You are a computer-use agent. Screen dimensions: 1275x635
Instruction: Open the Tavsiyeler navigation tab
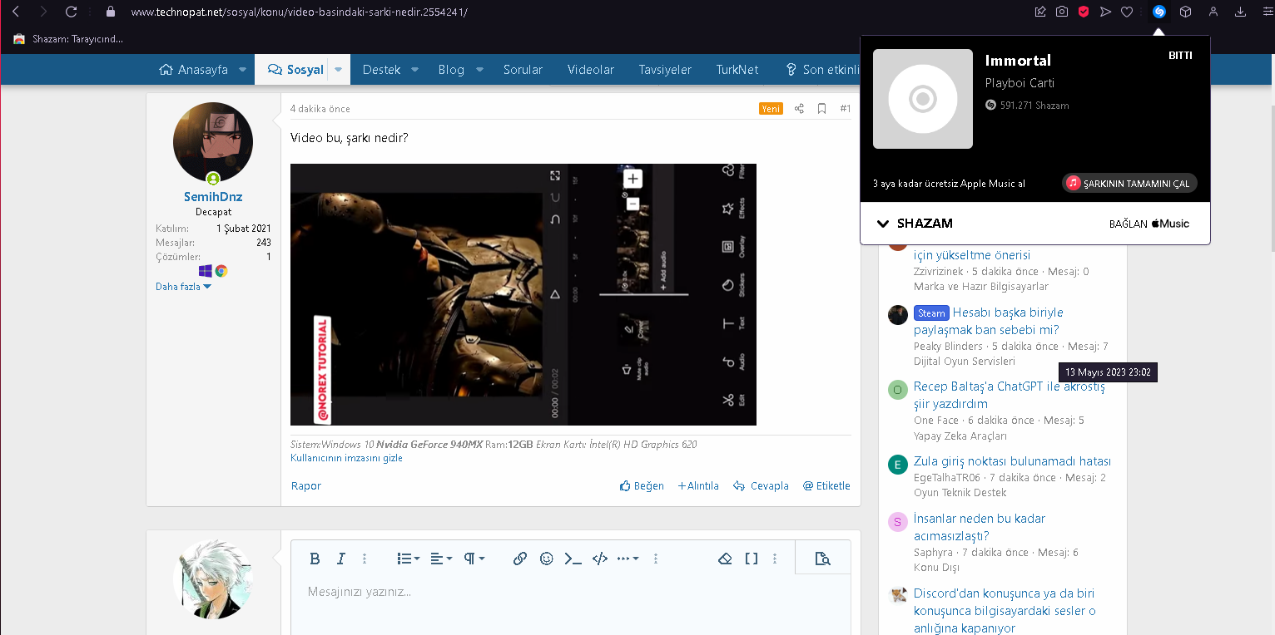click(x=665, y=70)
